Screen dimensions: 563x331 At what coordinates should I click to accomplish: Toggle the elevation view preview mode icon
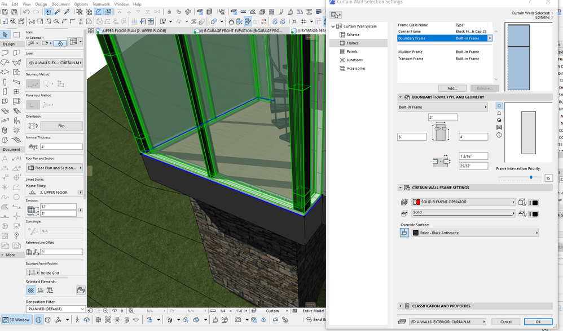coord(499,113)
